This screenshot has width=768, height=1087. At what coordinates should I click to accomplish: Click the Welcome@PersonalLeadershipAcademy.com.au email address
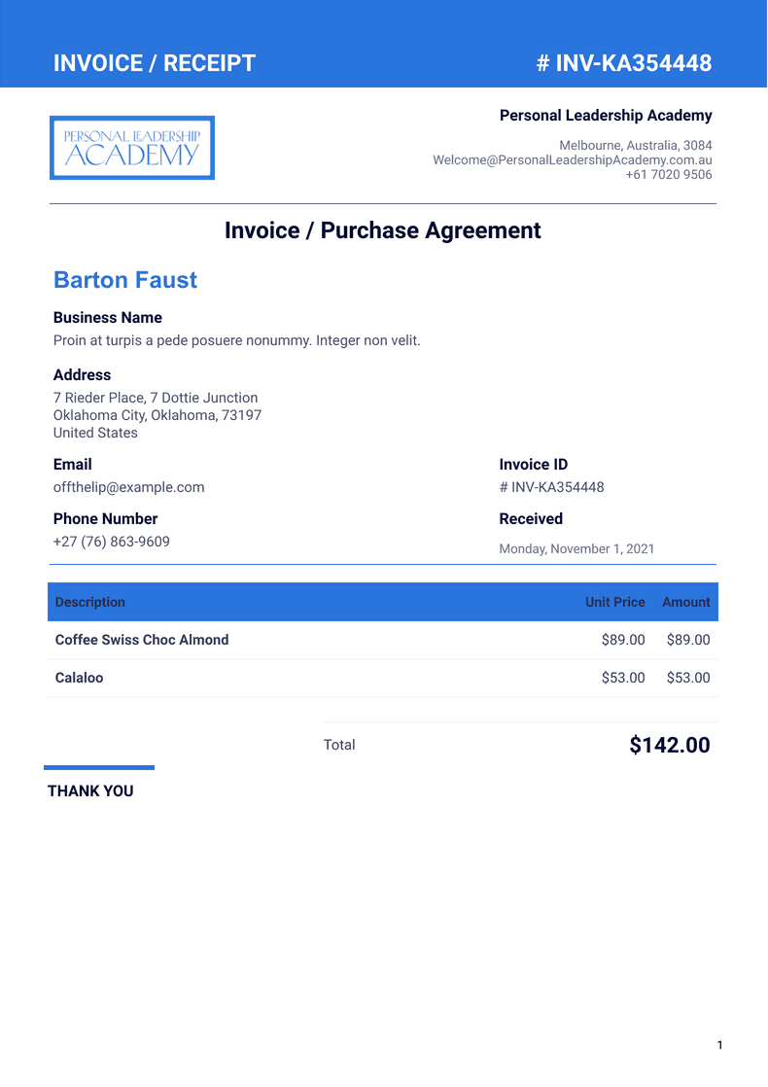(x=572, y=159)
